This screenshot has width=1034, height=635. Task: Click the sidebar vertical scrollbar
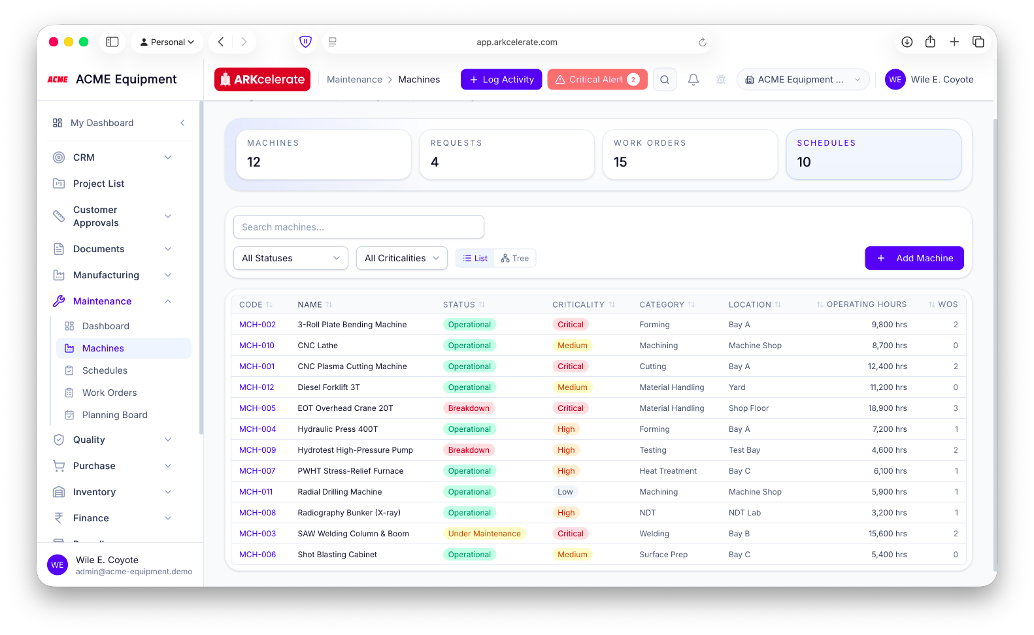201,268
